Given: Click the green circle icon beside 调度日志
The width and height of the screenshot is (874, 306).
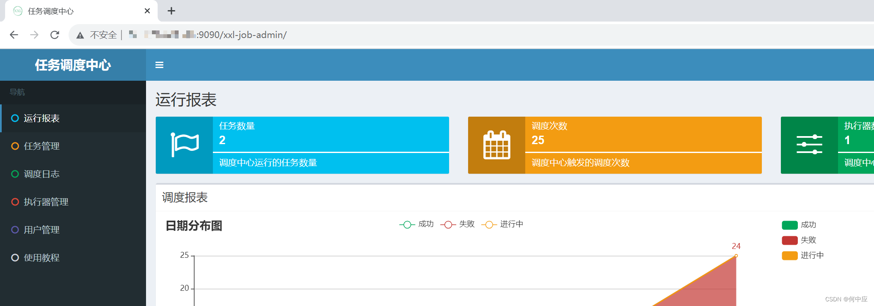Looking at the screenshot, I should (15, 174).
